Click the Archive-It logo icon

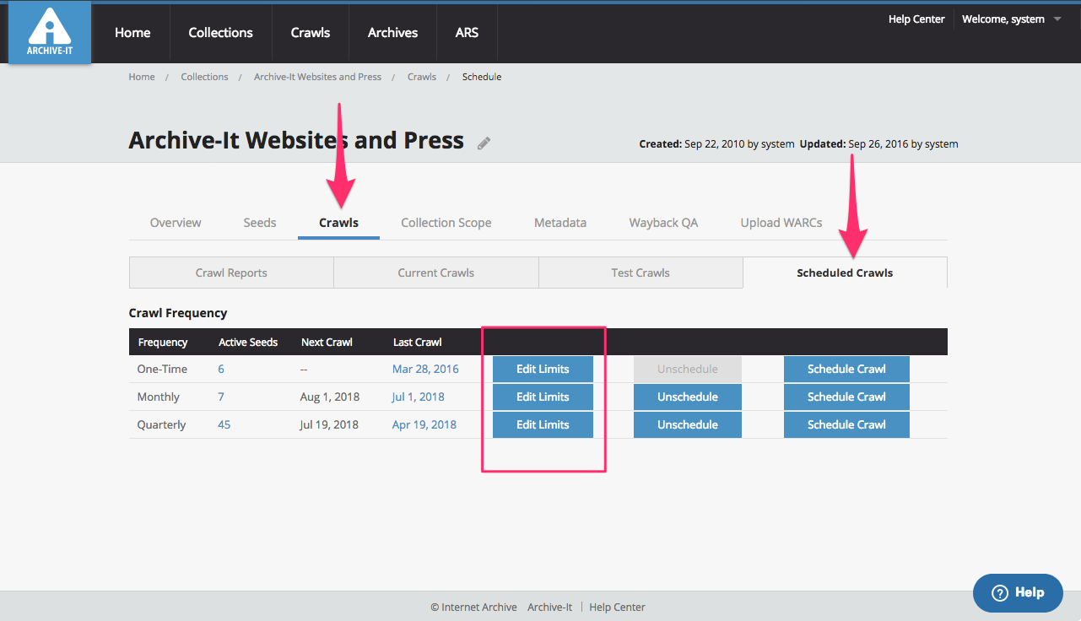pyautogui.click(x=50, y=33)
